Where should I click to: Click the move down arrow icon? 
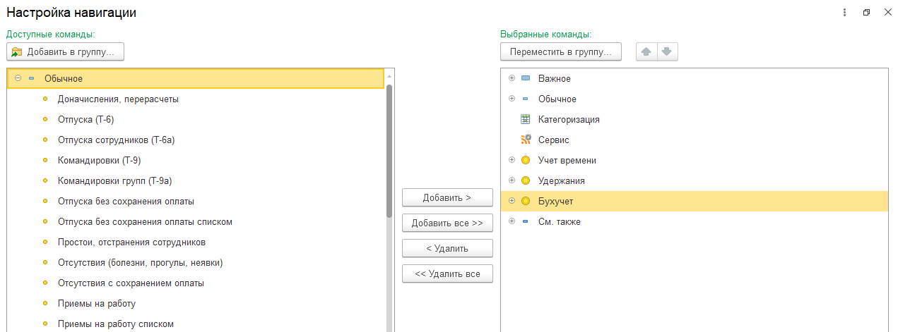point(667,52)
